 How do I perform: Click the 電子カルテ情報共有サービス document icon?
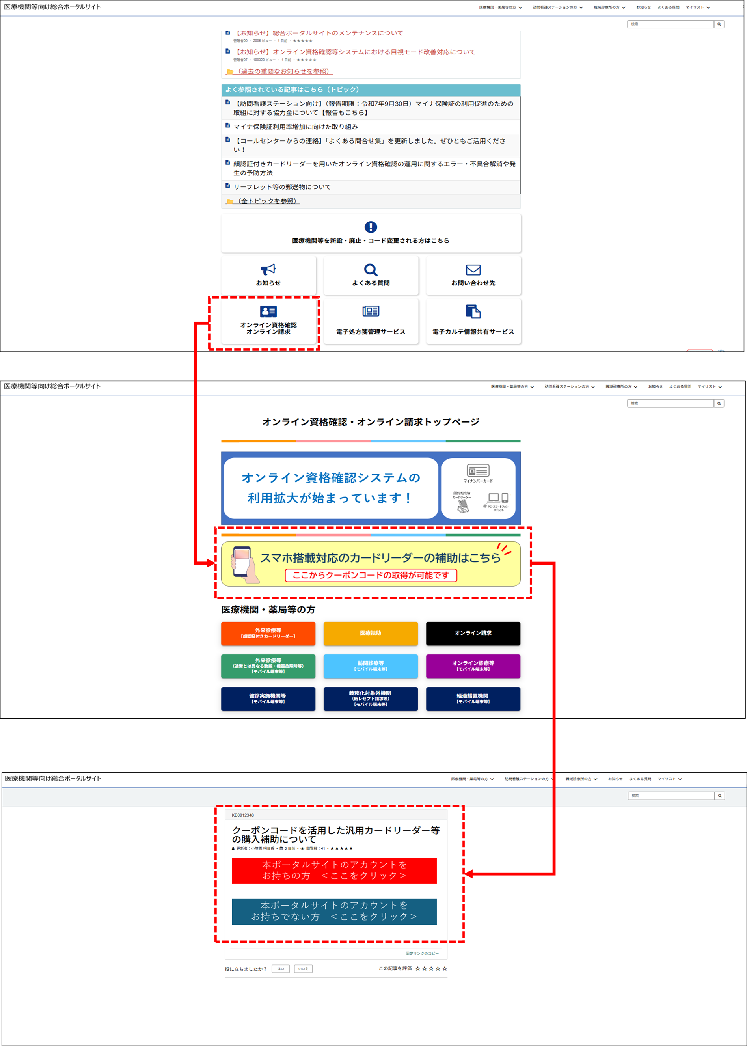(x=473, y=311)
